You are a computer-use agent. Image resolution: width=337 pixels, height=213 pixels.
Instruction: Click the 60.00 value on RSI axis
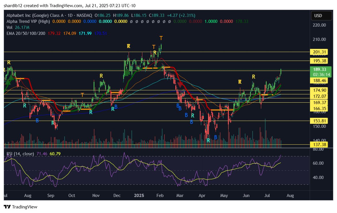click(x=318, y=163)
